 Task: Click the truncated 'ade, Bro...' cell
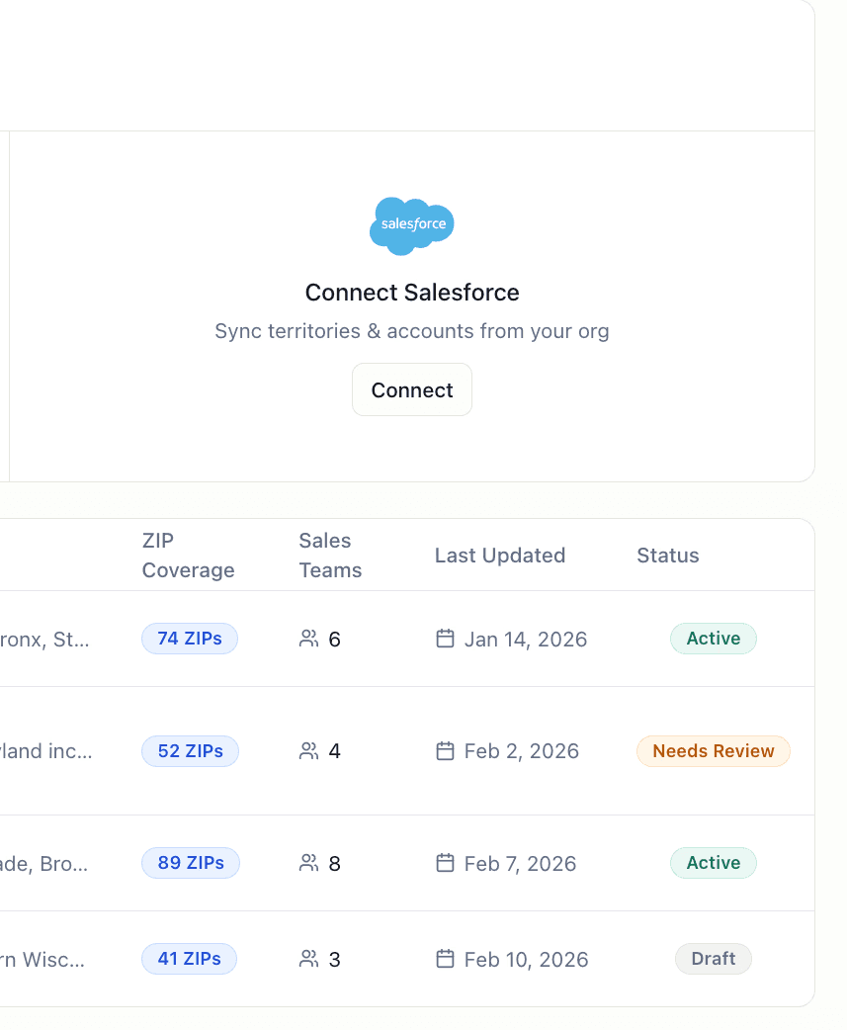pyautogui.click(x=44, y=863)
